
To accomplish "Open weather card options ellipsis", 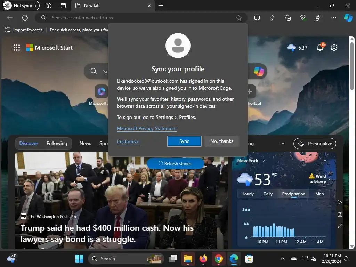I will [x=326, y=161].
